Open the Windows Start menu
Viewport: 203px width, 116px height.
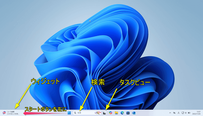pyautogui.click(x=69, y=113)
